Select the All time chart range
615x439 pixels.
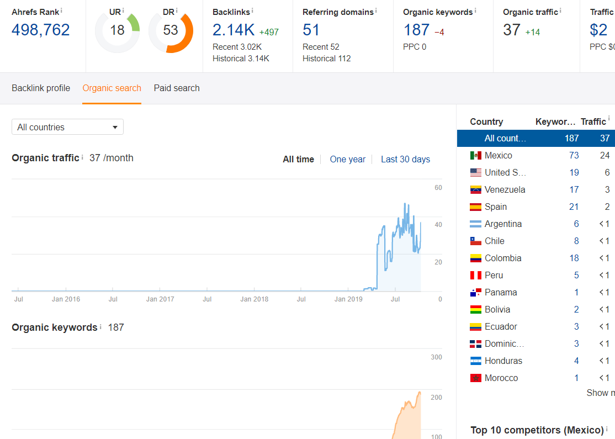tap(299, 159)
